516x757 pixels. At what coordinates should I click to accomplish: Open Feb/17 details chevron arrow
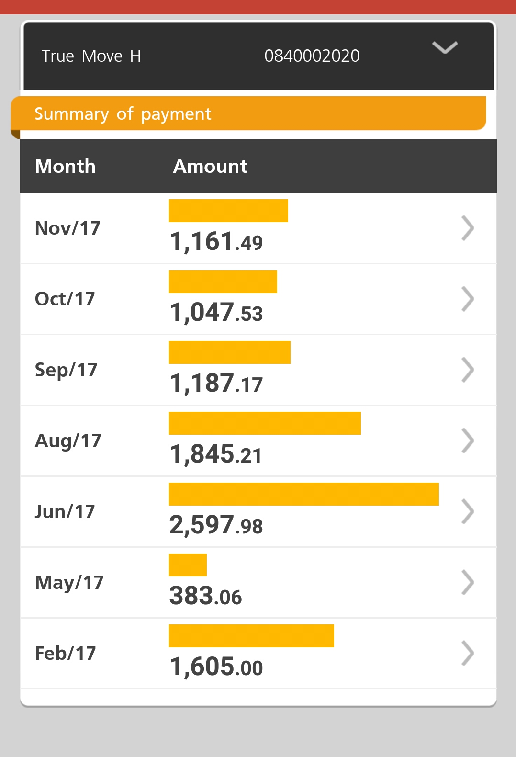tap(468, 653)
